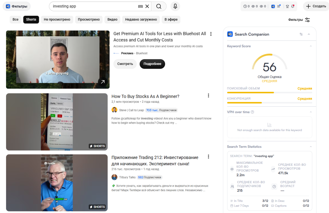Open the Tilbury Talks channel name

[127, 177]
